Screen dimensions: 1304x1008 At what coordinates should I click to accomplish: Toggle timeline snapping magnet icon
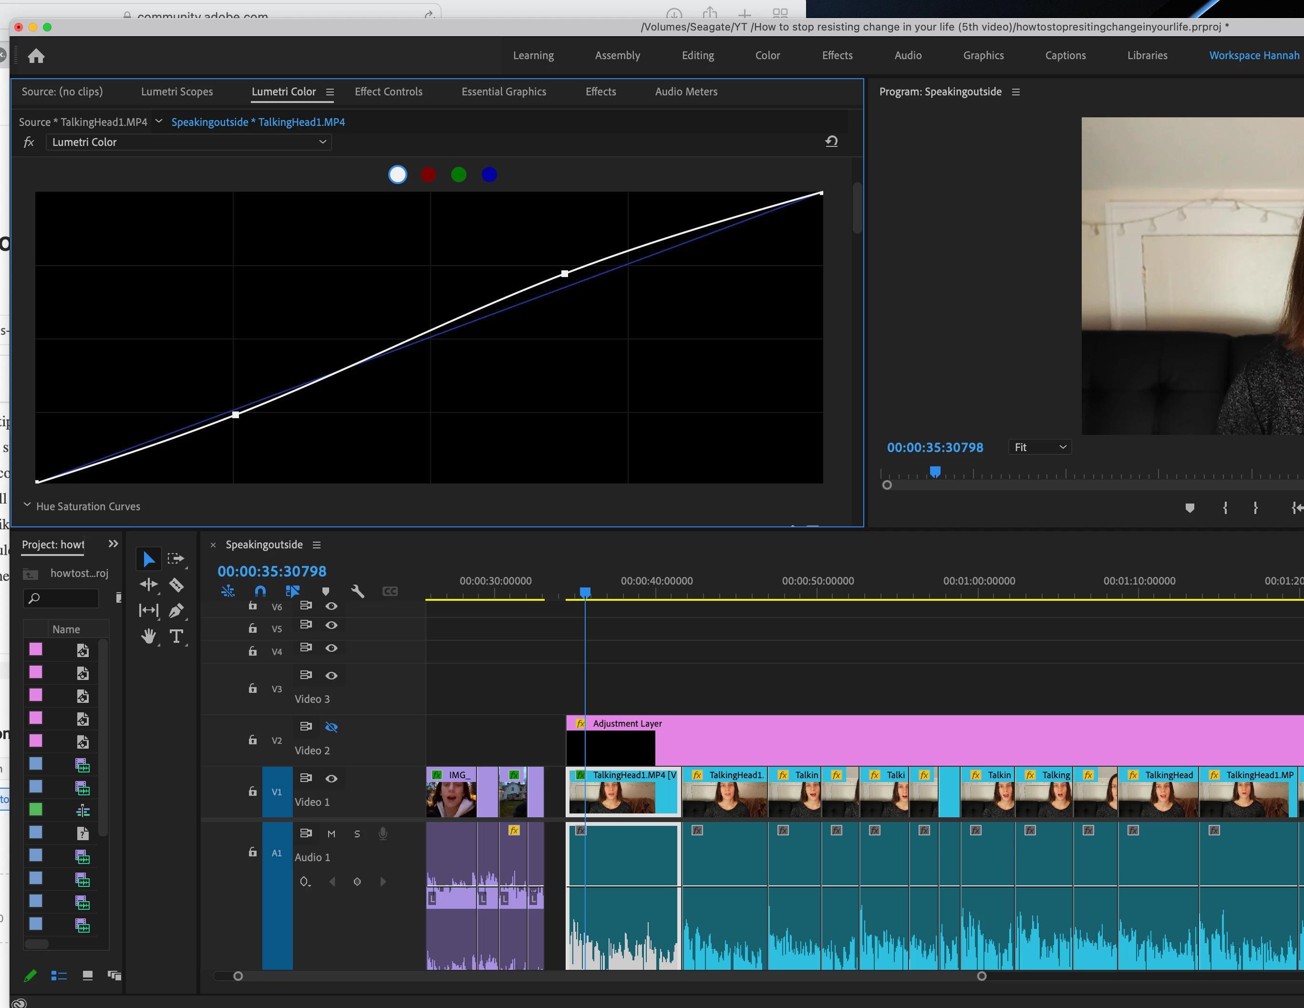click(260, 591)
